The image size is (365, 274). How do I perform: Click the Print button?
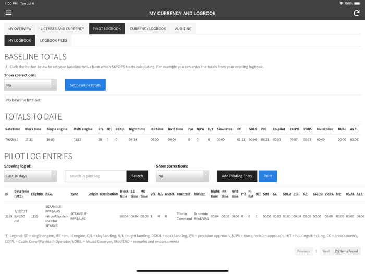point(267,176)
